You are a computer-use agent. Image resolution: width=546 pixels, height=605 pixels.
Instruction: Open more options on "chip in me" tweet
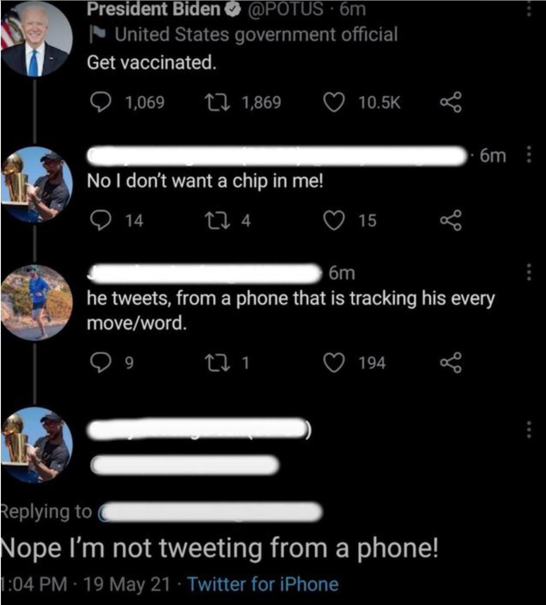coord(529,155)
